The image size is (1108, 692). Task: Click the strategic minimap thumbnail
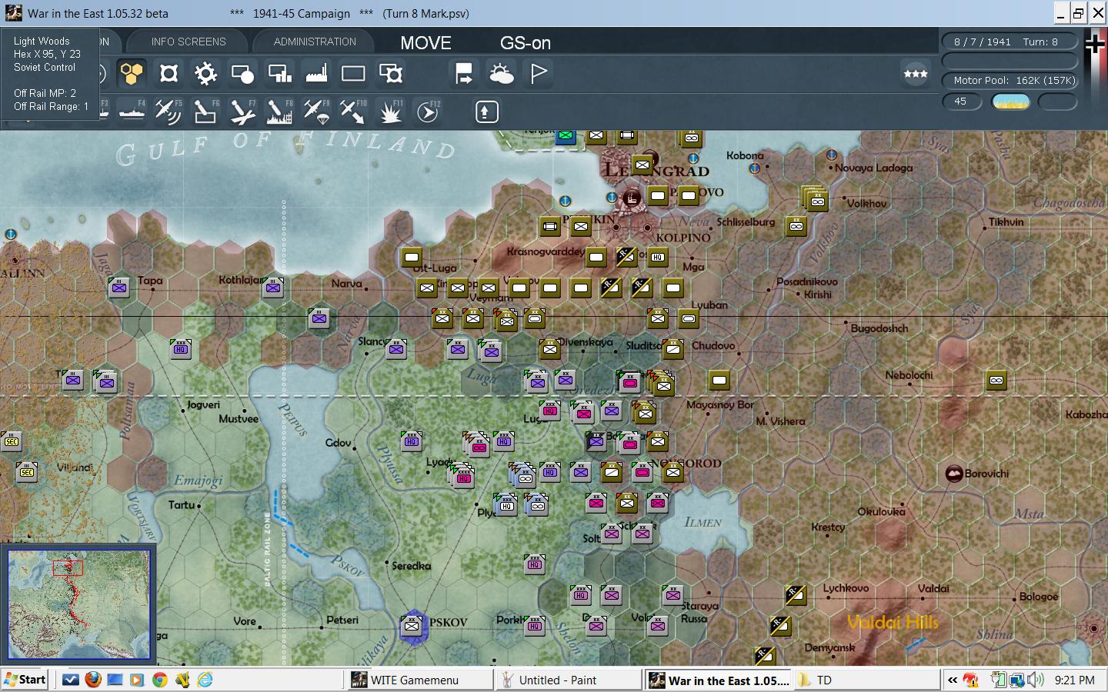click(78, 604)
